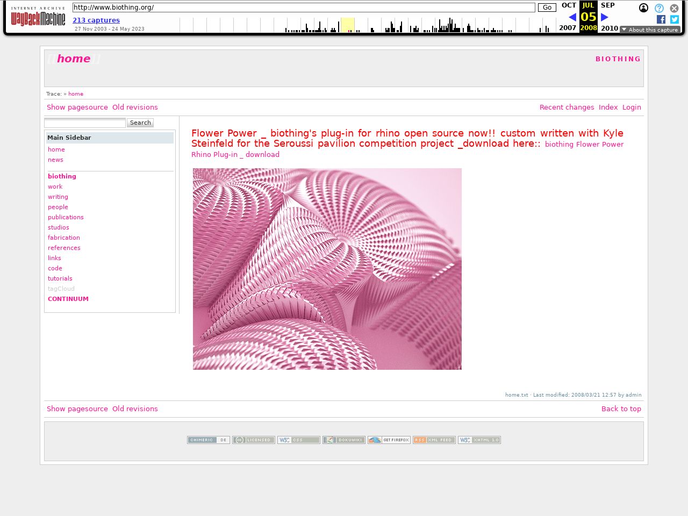688x516 pixels.
Task: Click the CC Licensed badge
Action: click(254, 440)
